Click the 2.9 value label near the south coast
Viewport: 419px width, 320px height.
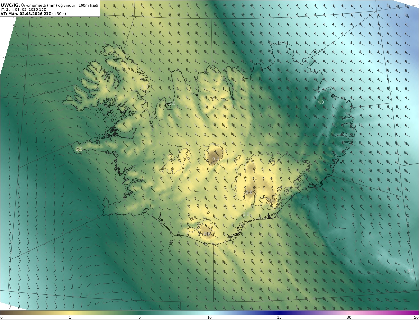tap(246, 214)
